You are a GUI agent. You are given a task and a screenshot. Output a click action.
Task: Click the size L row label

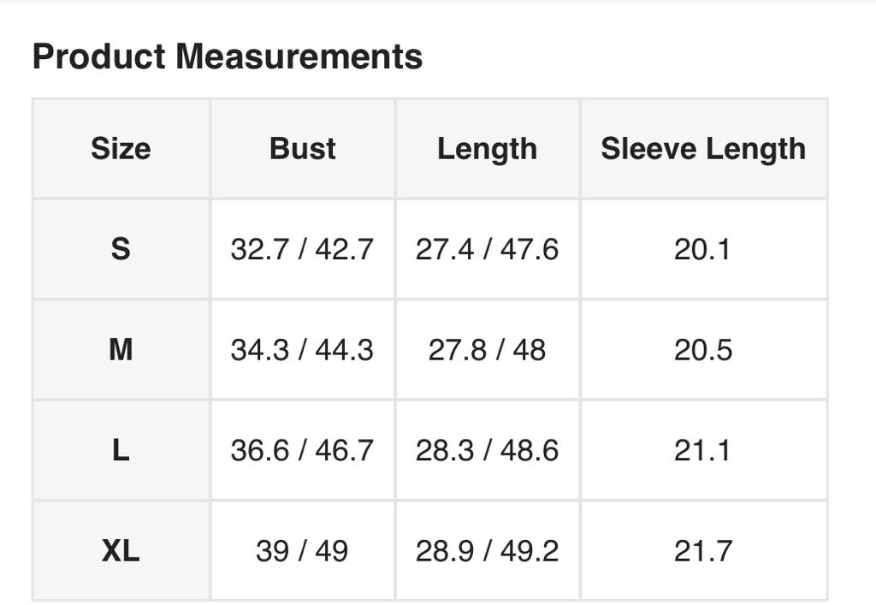coord(121,450)
